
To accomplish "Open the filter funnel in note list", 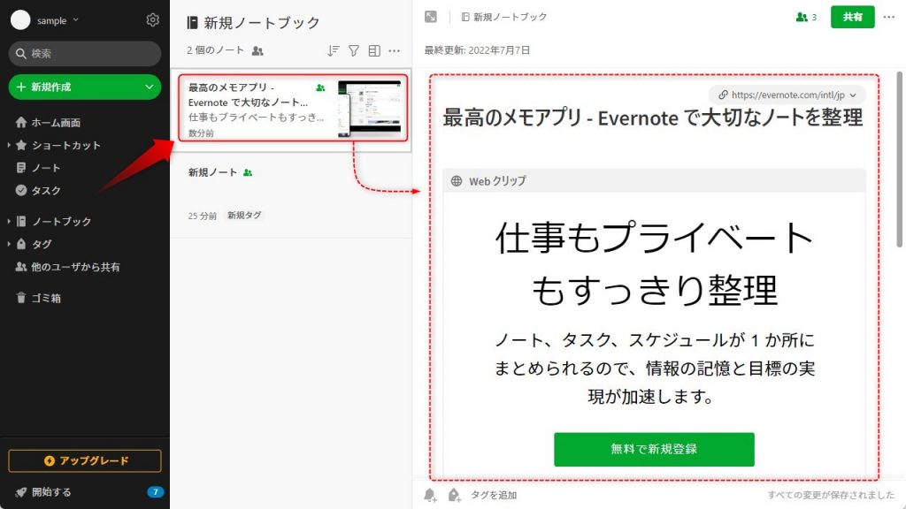I will pos(354,50).
